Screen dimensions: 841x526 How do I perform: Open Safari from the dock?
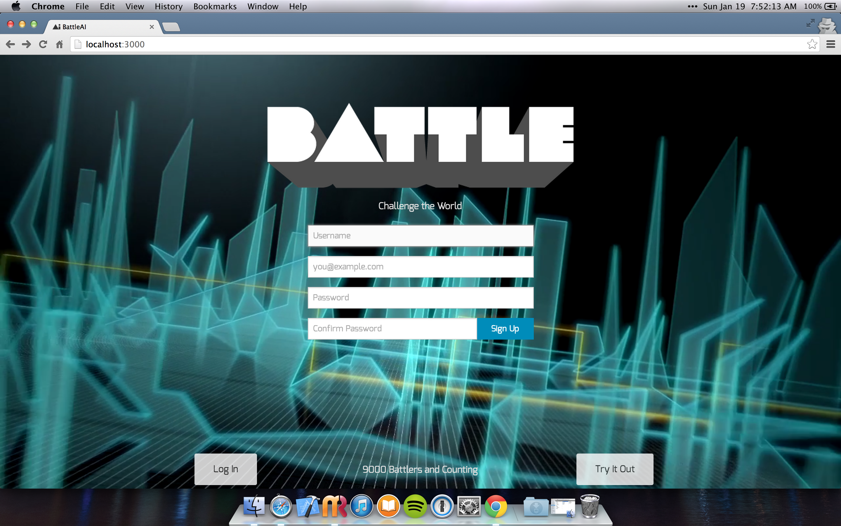(281, 506)
